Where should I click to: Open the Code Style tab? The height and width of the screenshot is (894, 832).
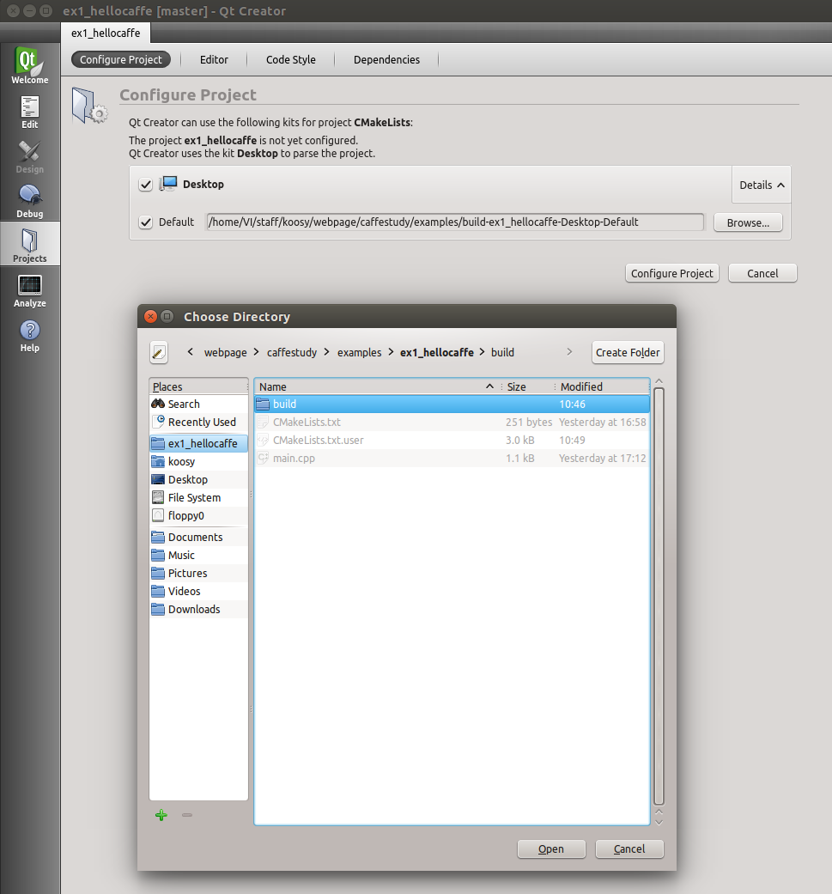coord(290,60)
